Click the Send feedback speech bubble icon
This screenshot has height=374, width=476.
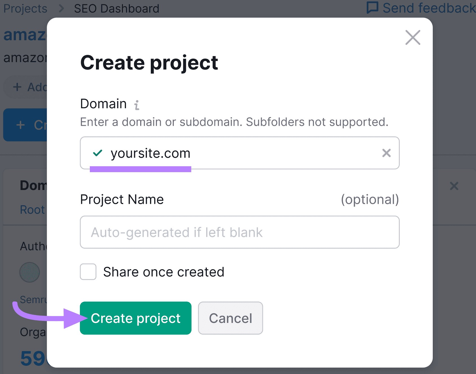[x=372, y=7]
